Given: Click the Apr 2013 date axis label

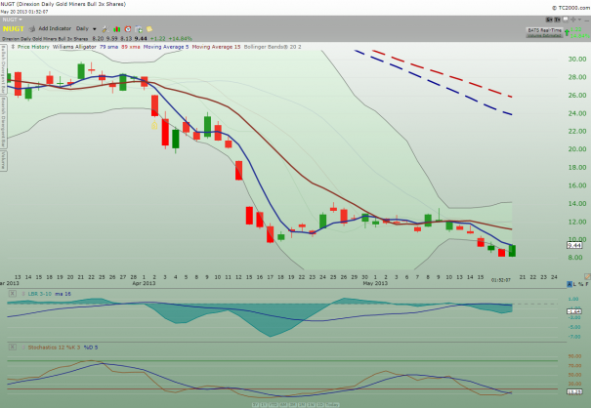Looking at the screenshot, I should pyautogui.click(x=144, y=283).
